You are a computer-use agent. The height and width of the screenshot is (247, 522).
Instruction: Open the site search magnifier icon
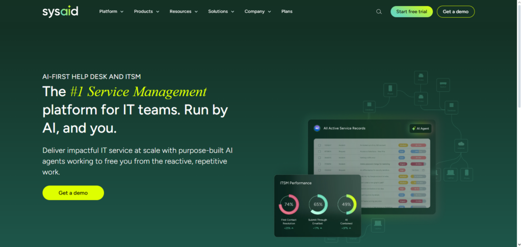[379, 12]
